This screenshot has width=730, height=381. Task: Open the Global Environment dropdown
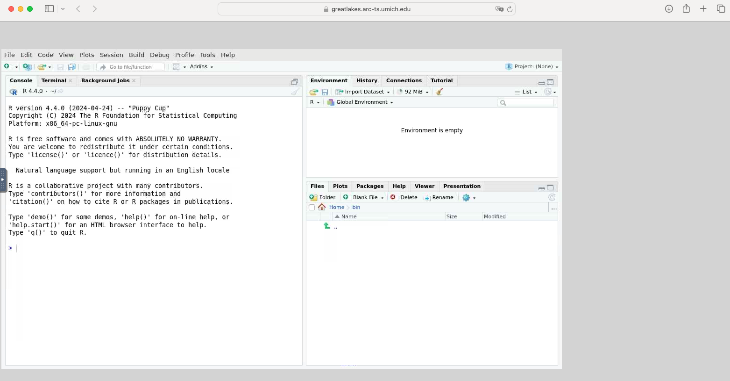pos(361,102)
